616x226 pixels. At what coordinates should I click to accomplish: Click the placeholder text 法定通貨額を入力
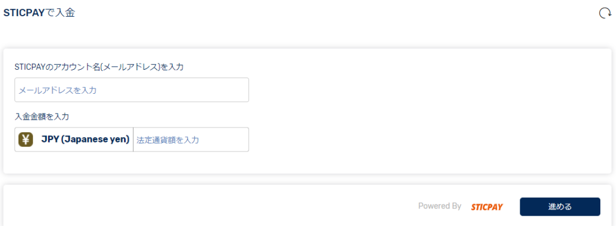pyautogui.click(x=168, y=139)
